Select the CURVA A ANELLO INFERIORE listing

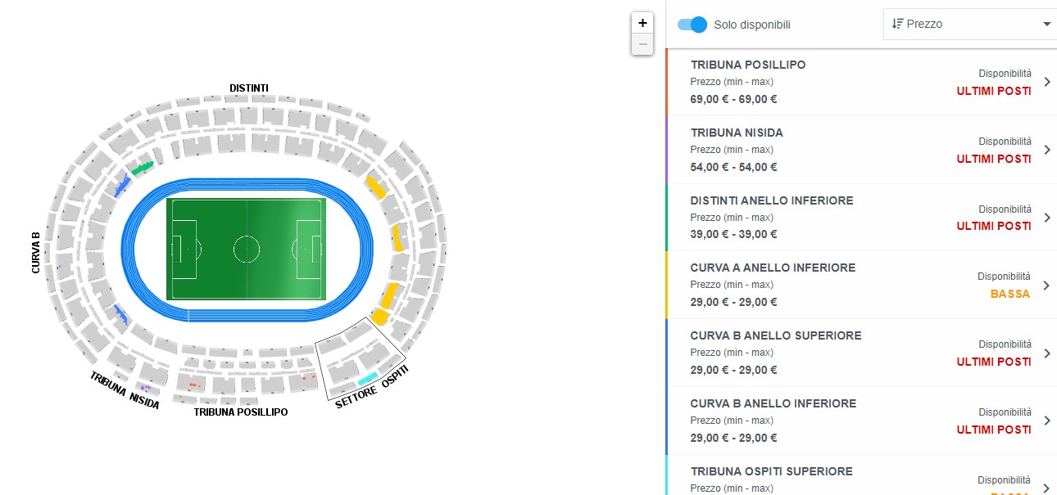click(862, 285)
